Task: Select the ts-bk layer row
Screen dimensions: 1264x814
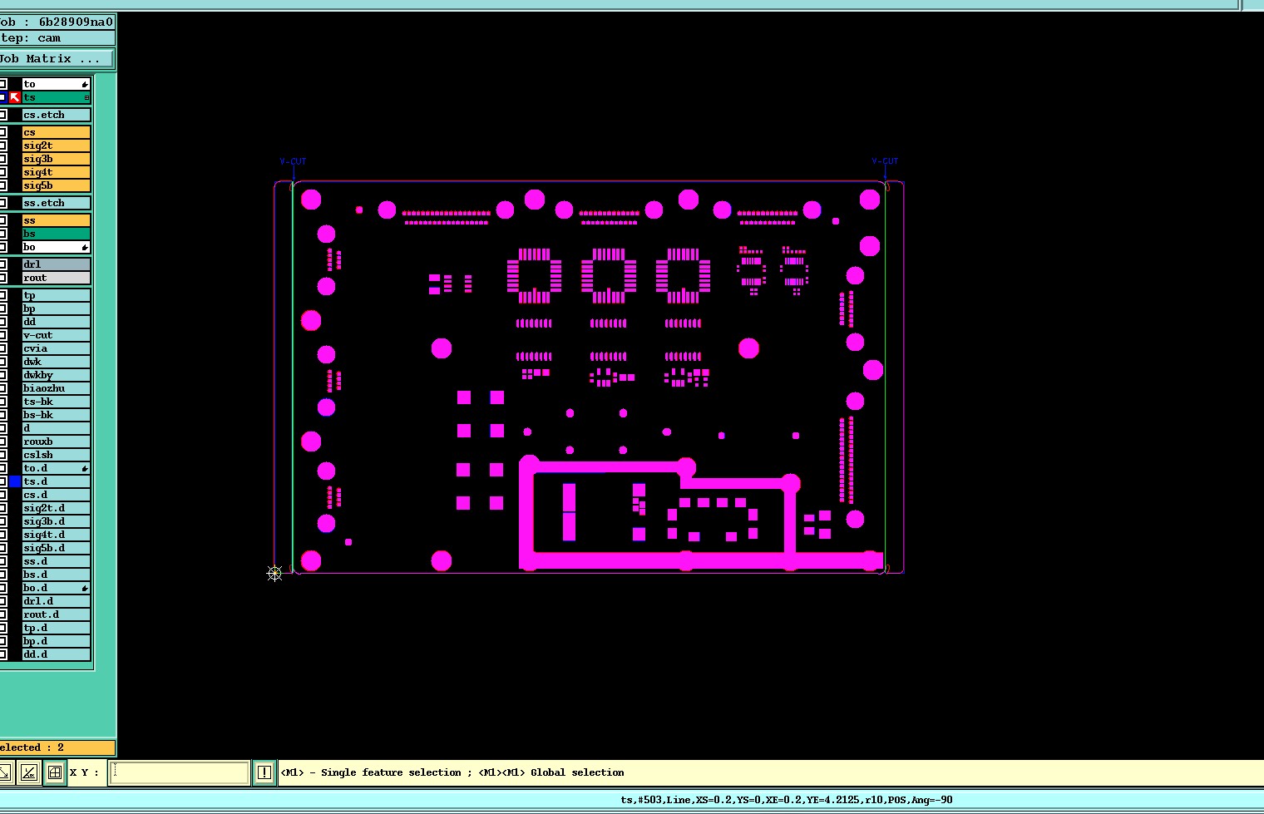Action: (56, 402)
